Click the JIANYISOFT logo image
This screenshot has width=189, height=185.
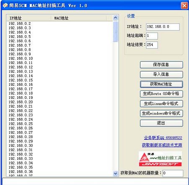point(160,159)
